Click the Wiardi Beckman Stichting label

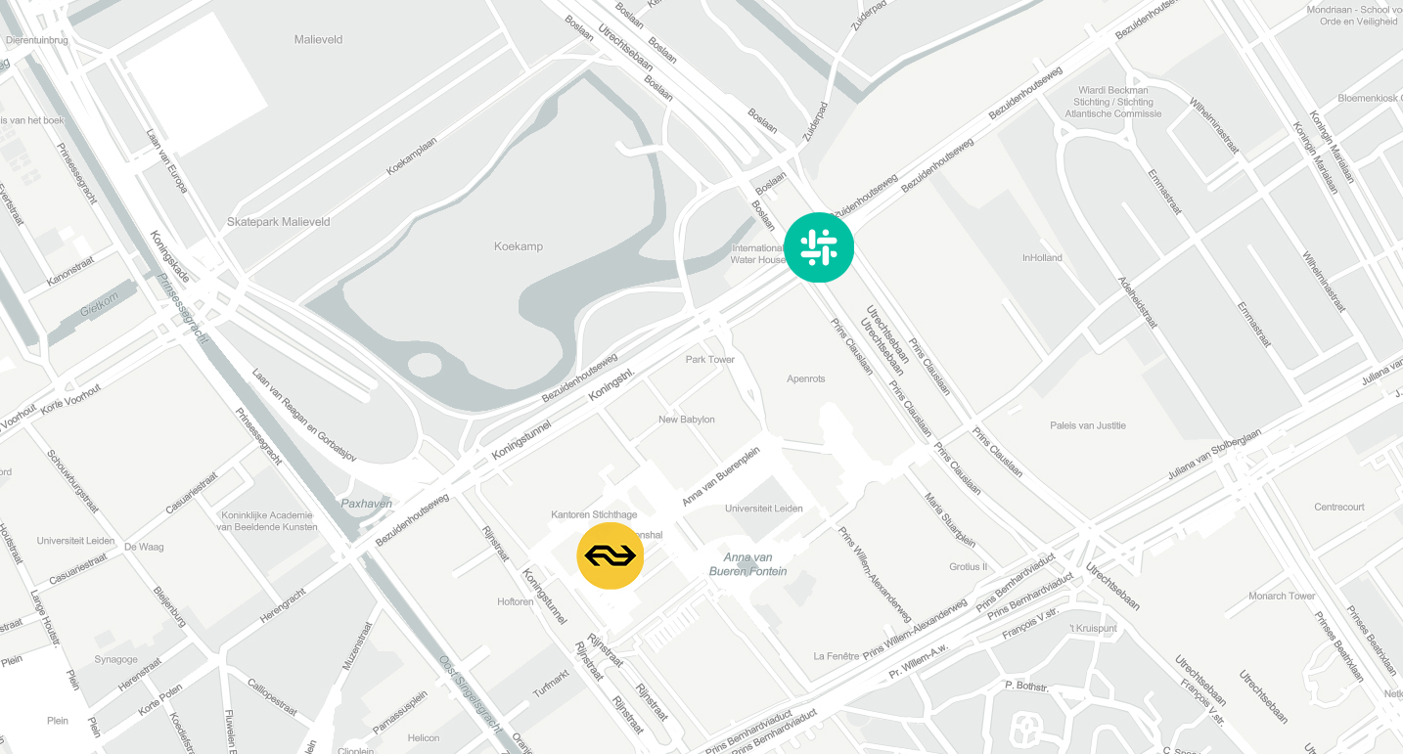click(x=1113, y=102)
